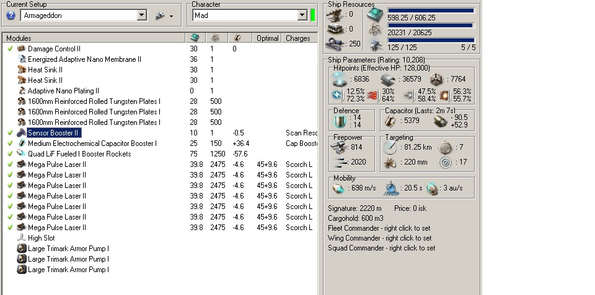Click the Damage Control II module icon

click(21, 49)
